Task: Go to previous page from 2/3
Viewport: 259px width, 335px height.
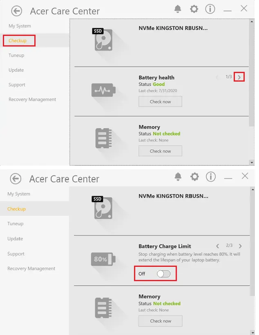Action: (x=217, y=246)
